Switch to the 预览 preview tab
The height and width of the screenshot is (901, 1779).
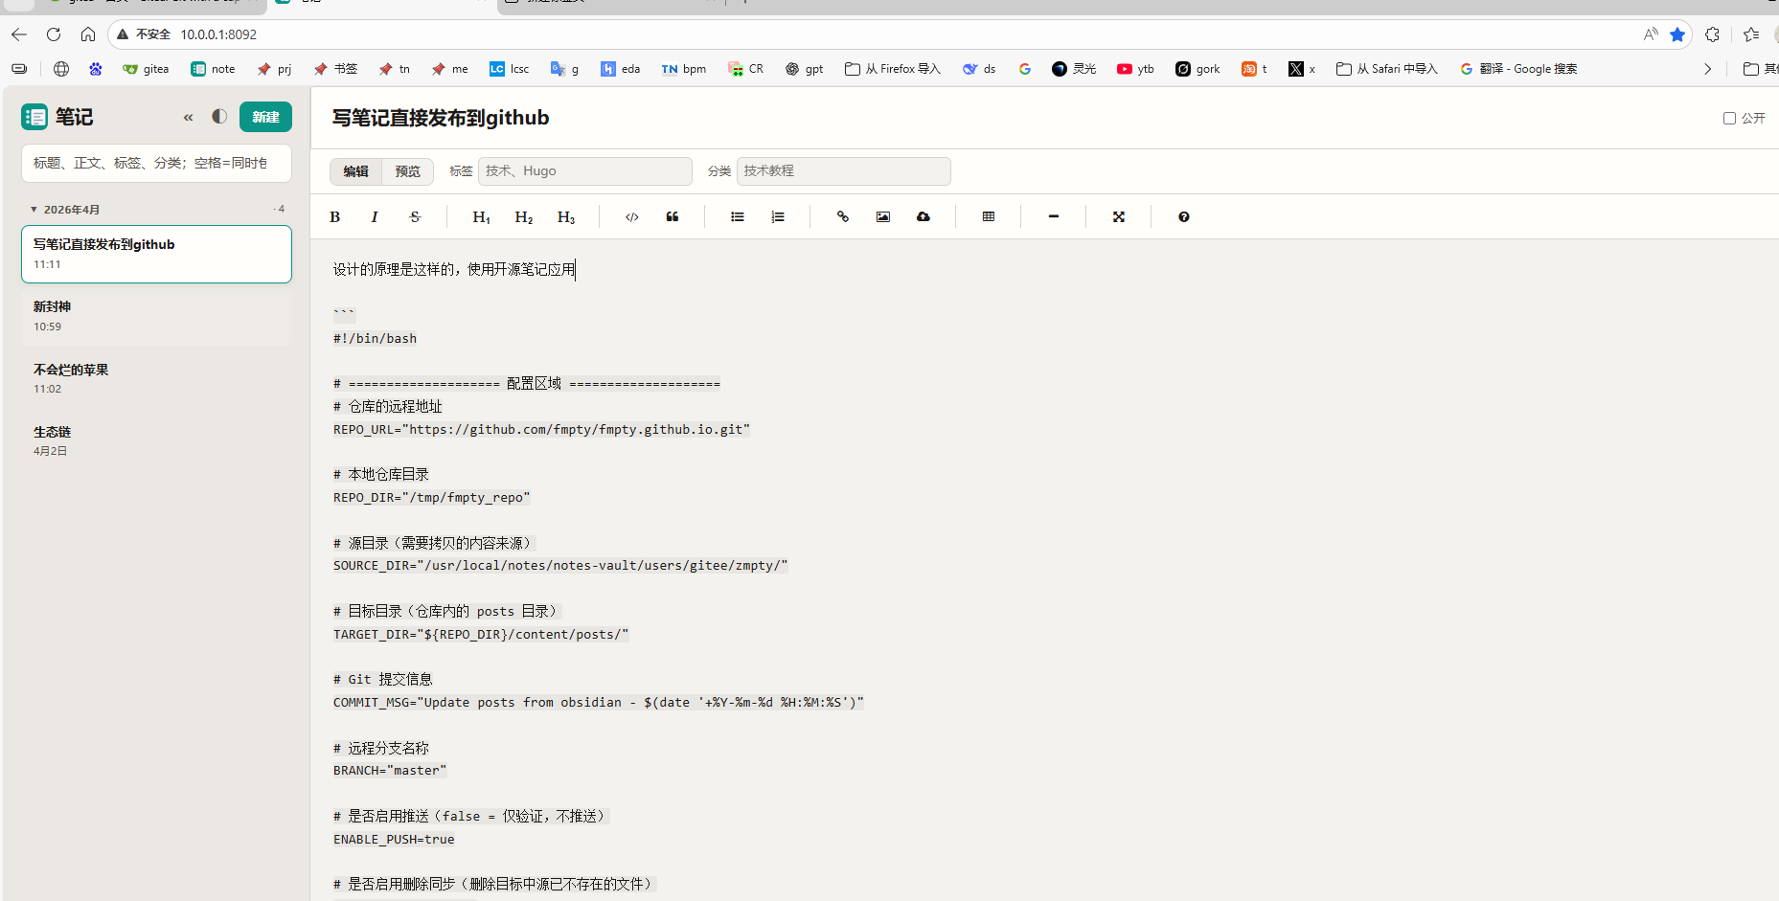pyautogui.click(x=407, y=171)
